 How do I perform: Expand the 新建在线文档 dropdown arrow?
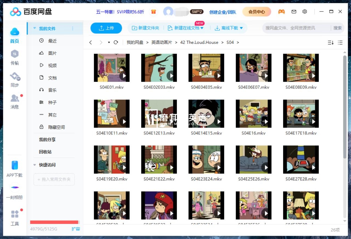coord(202,28)
